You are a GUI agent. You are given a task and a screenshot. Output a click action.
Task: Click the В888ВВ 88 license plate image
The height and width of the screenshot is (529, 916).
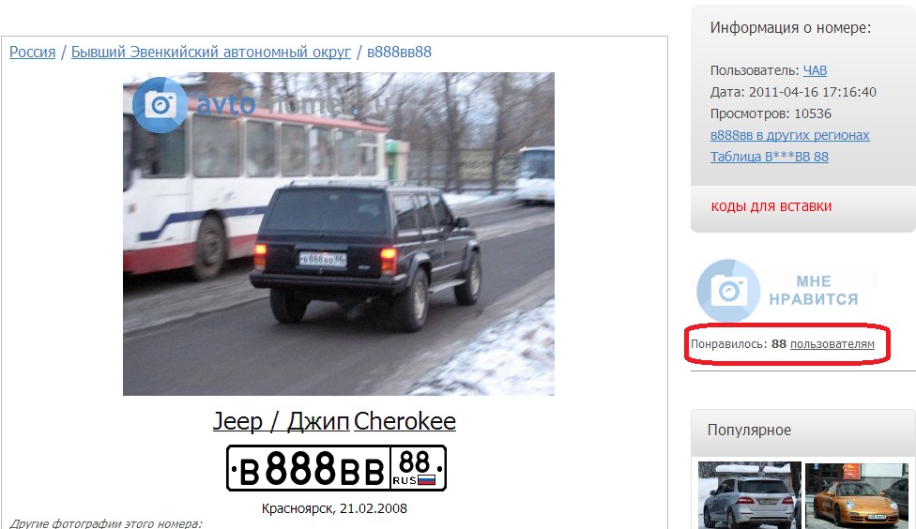[337, 468]
